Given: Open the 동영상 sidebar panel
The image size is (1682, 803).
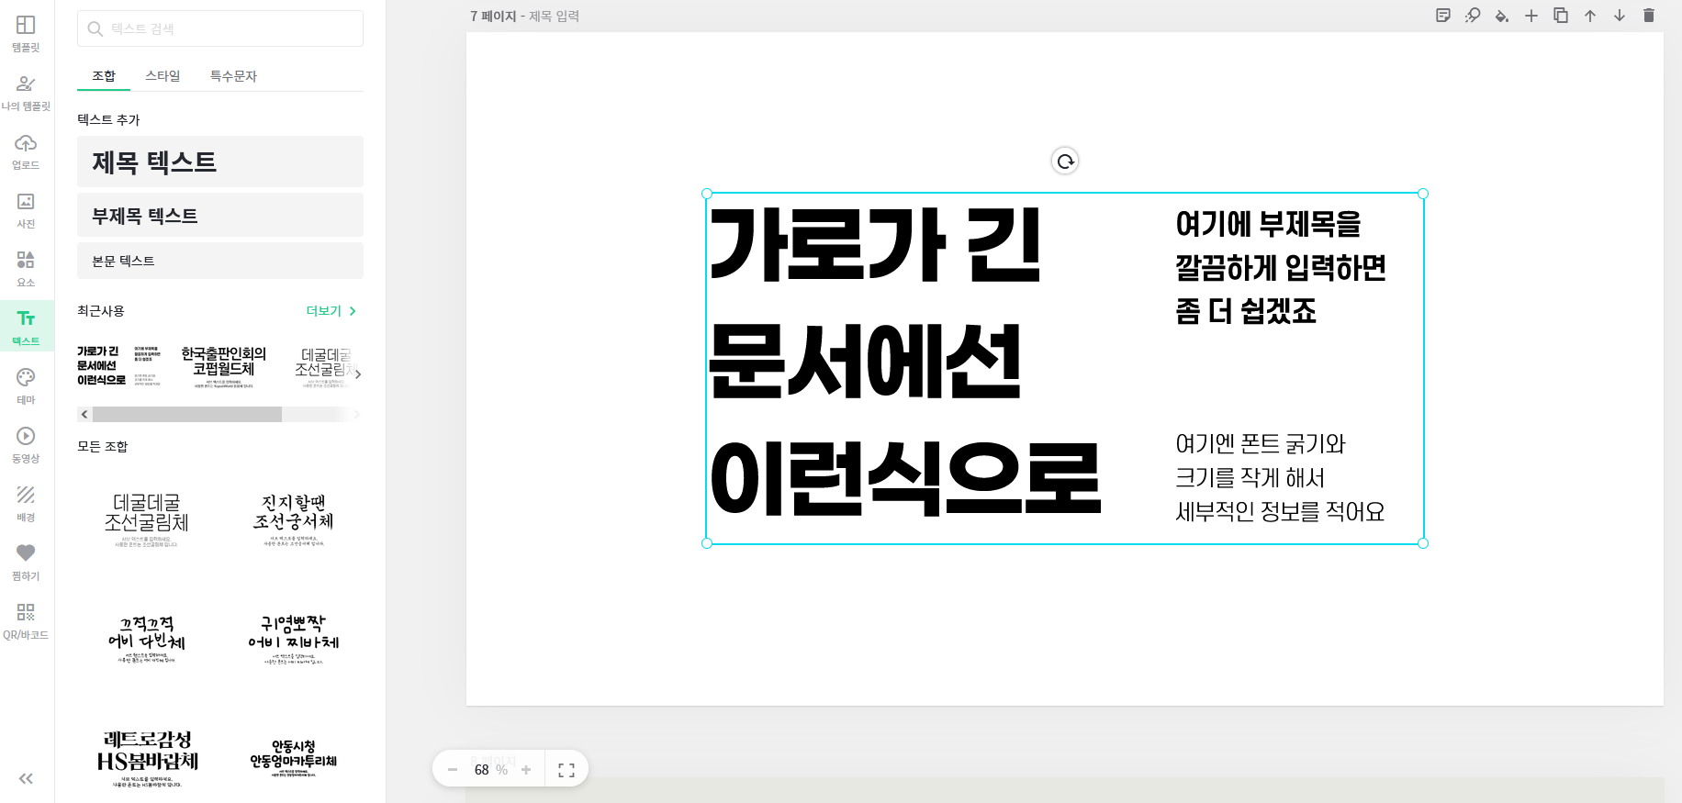Looking at the screenshot, I should [26, 445].
